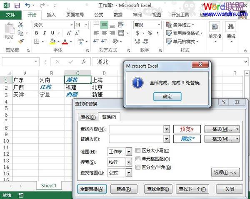
Task: Click the 替换(R) button
Action: [124, 189]
